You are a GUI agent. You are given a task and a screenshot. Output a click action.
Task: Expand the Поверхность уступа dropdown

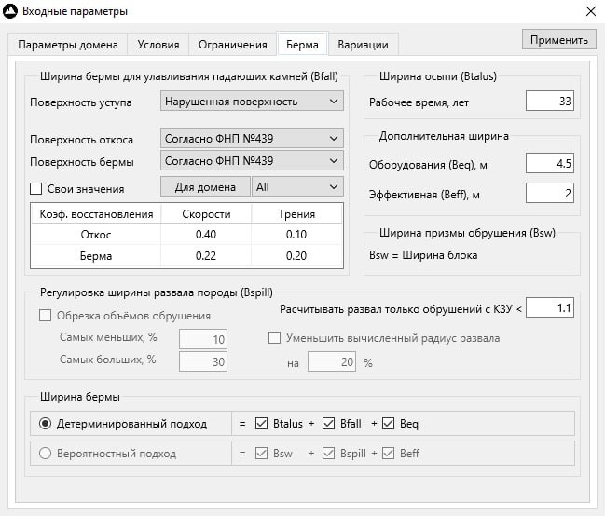[252, 101]
